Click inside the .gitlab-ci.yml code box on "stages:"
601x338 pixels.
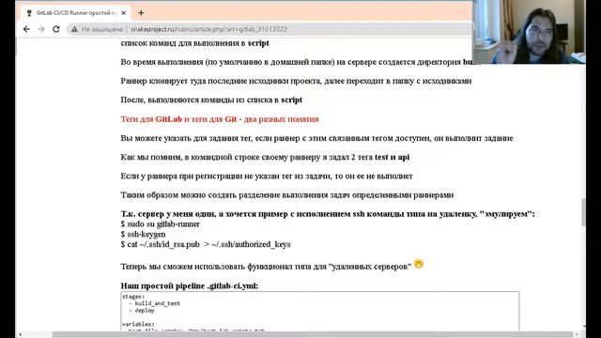[x=133, y=297]
